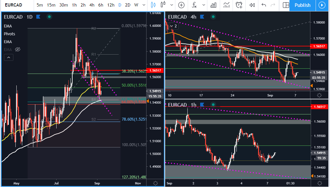Switch to the 5m timeframe
The image size is (330, 187).
[x=40, y=5]
